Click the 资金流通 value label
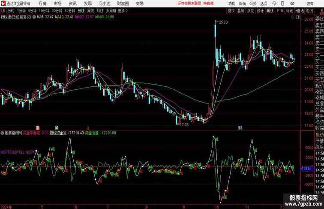 point(101,133)
